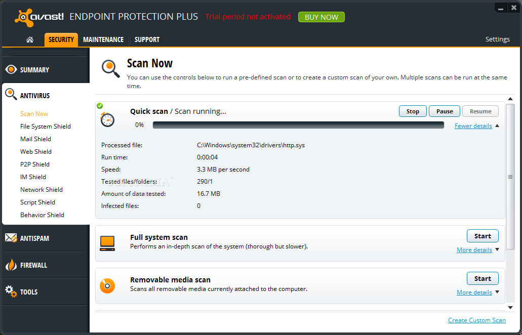
Task: Expand Full system scan More details
Action: (x=474, y=250)
